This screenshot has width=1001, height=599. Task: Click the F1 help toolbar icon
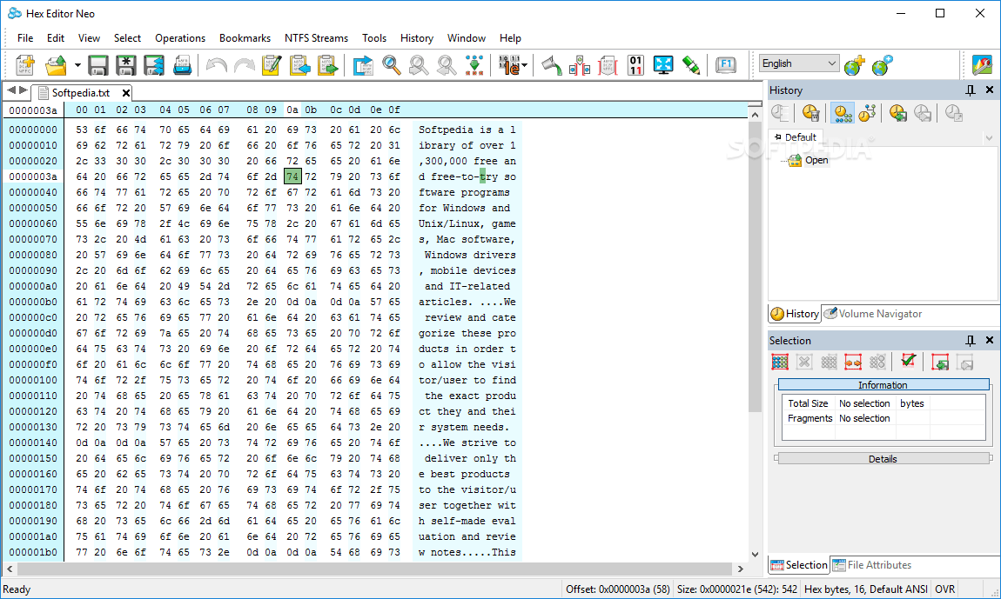726,64
